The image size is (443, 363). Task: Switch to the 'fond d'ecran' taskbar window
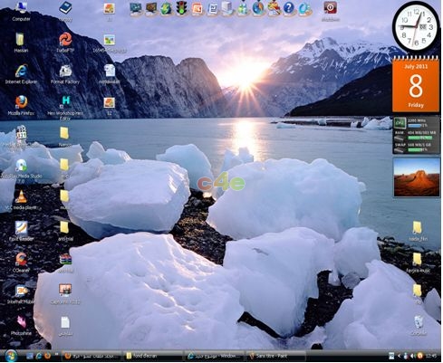(x=153, y=356)
